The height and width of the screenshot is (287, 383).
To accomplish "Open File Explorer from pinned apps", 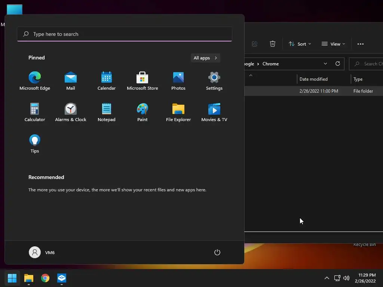I will [x=178, y=112].
